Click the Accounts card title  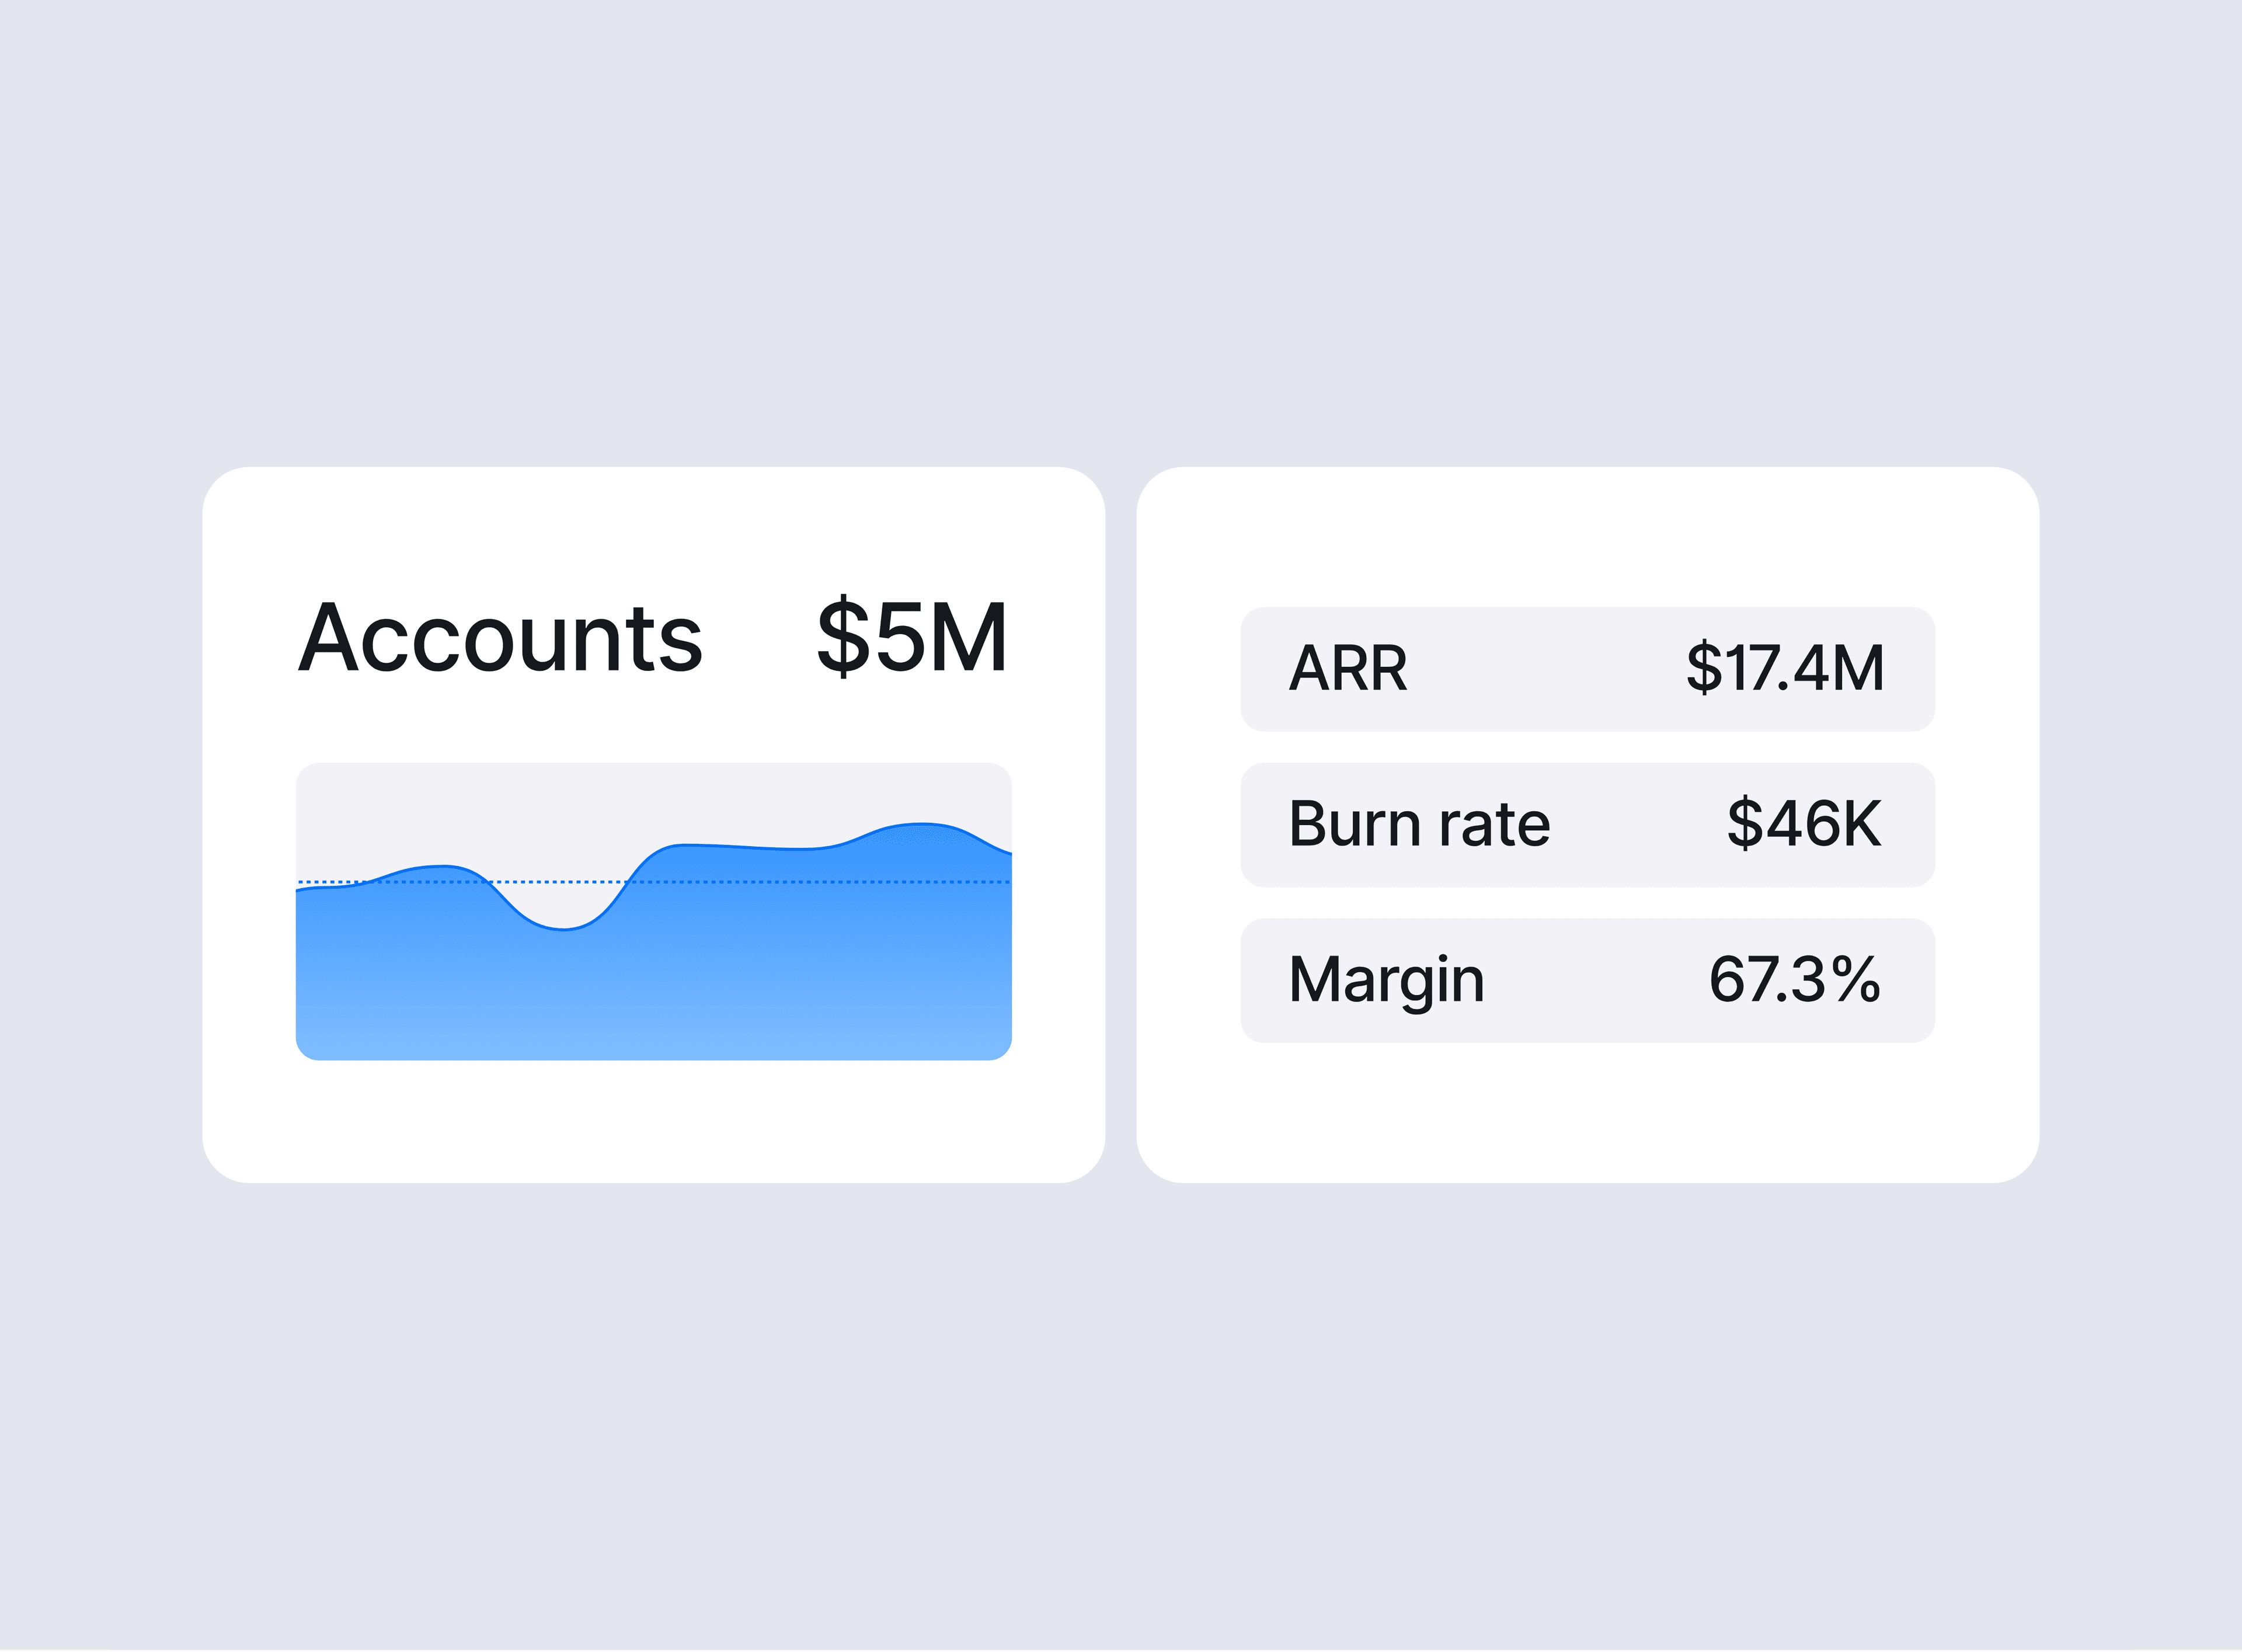coord(500,638)
